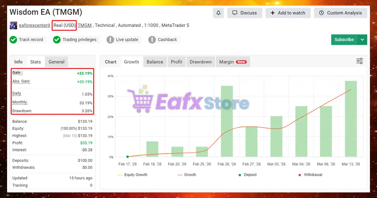Open the TMGM broker link

coord(85,25)
